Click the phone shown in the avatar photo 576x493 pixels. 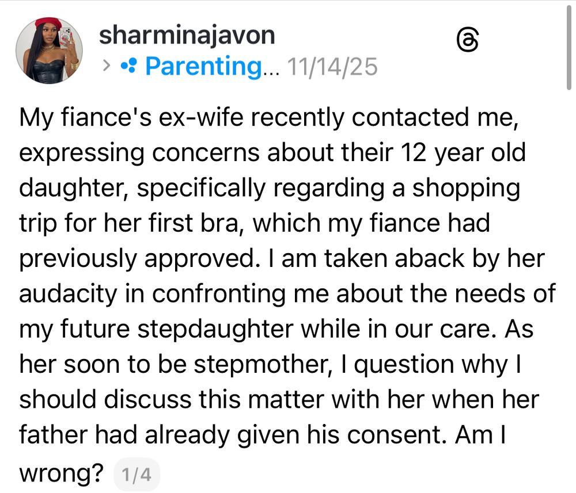click(65, 38)
